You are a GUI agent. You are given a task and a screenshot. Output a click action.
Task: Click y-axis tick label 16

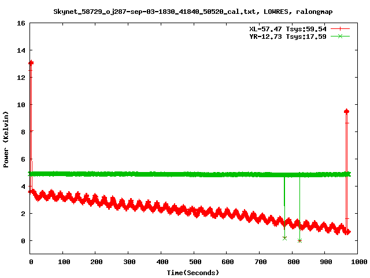click(21, 23)
